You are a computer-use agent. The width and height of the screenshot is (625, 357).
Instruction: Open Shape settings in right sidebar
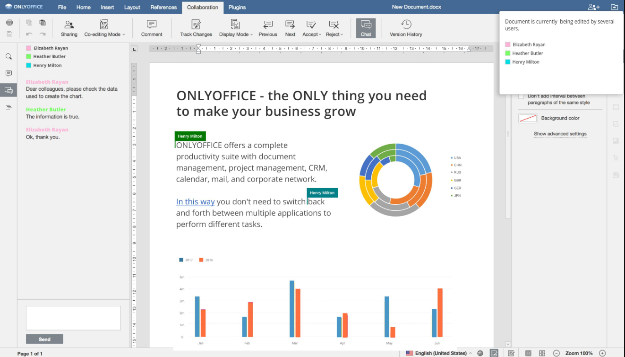pos(615,124)
